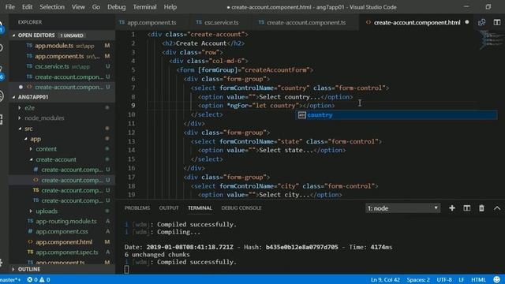The height and width of the screenshot is (284, 505).
Task: Click the Ln 9, Col 42 cursor position indicator
Action: [385, 279]
